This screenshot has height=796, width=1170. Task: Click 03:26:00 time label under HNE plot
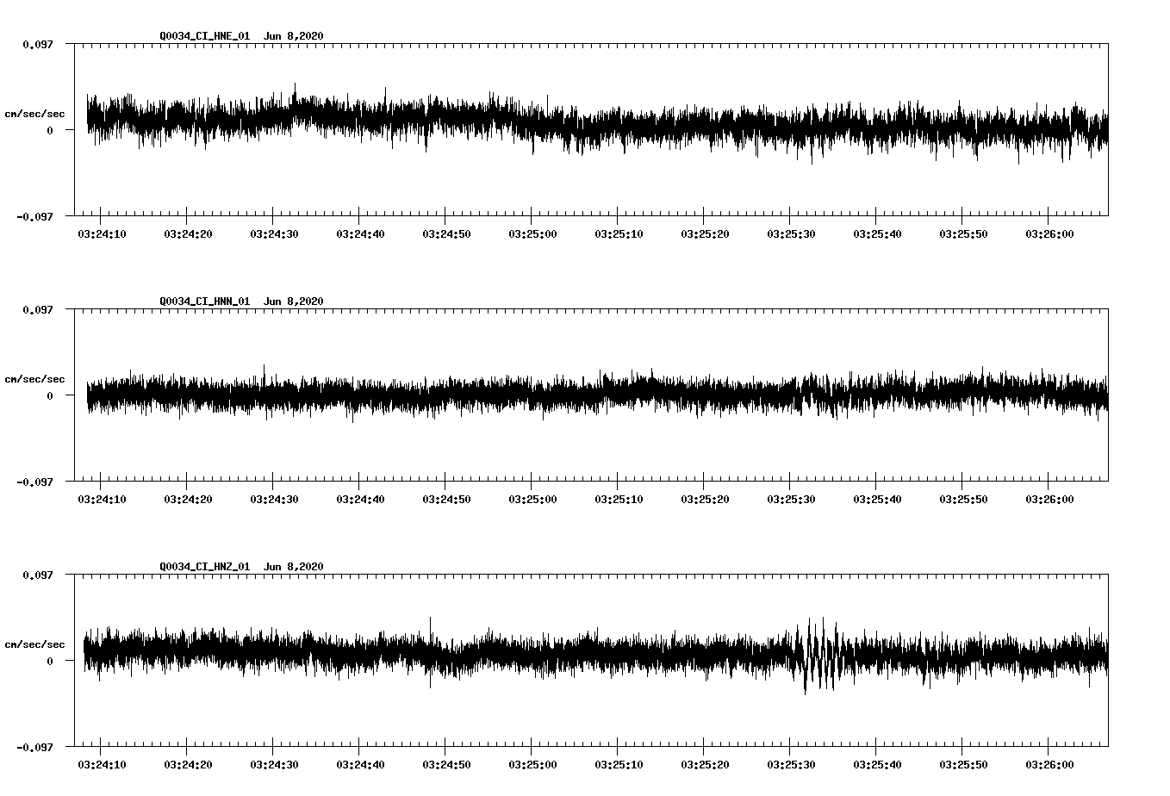(x=1049, y=234)
